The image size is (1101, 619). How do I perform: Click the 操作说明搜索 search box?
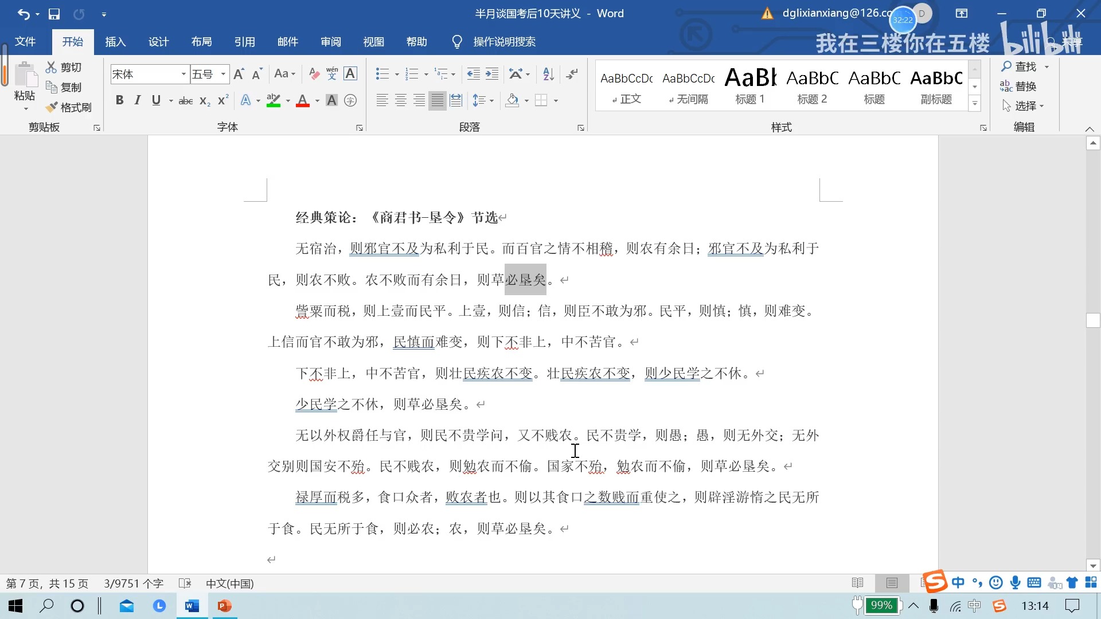[505, 42]
